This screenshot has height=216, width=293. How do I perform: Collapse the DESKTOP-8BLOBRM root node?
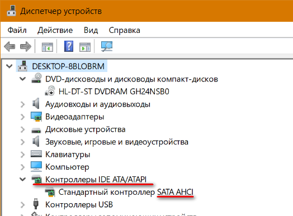[x=9, y=66]
